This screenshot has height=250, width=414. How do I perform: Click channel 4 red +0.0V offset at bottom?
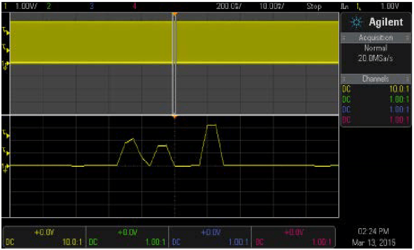tap(294, 232)
